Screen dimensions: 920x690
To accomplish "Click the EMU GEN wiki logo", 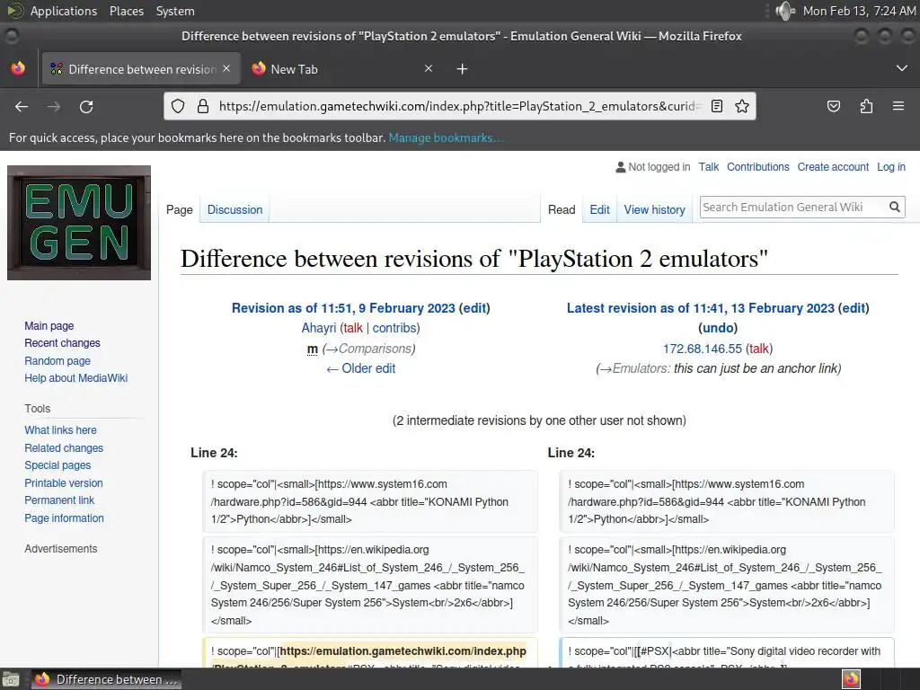I will (79, 223).
